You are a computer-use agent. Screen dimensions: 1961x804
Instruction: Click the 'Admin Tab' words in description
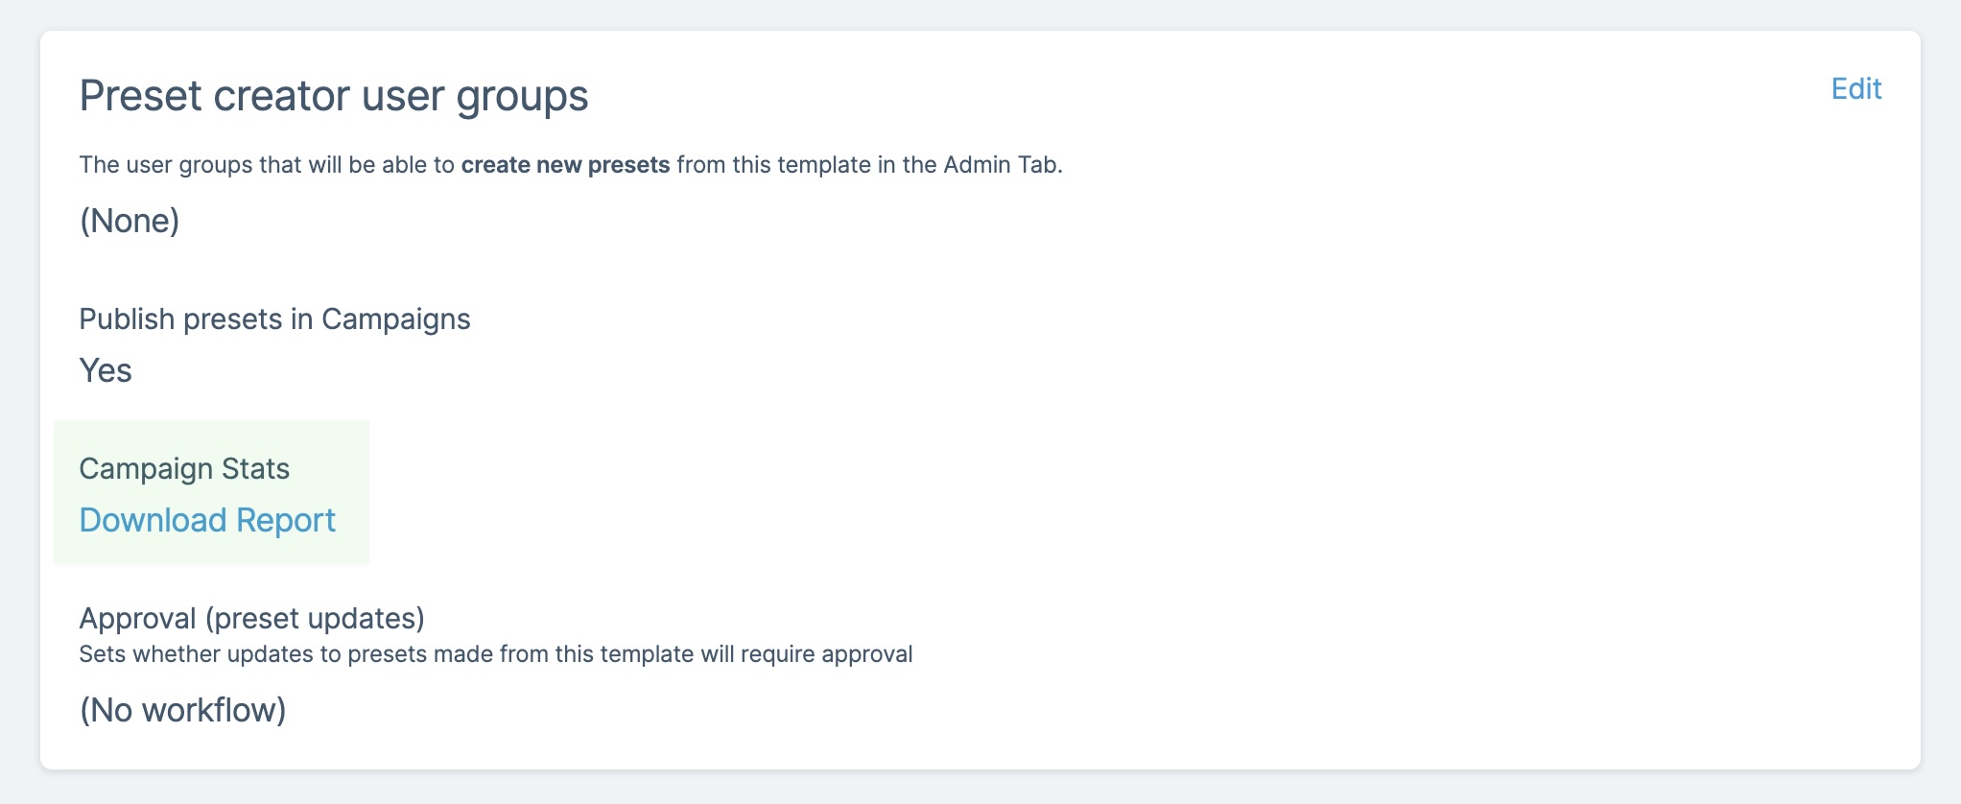(1000, 165)
